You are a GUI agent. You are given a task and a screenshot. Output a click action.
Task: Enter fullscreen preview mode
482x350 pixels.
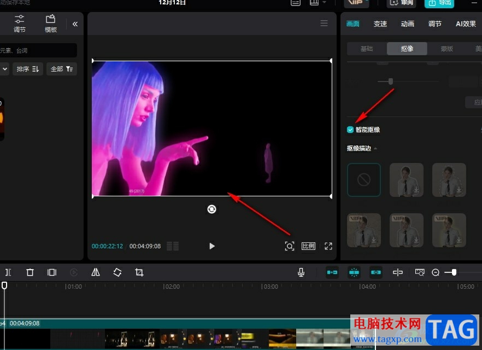328,246
